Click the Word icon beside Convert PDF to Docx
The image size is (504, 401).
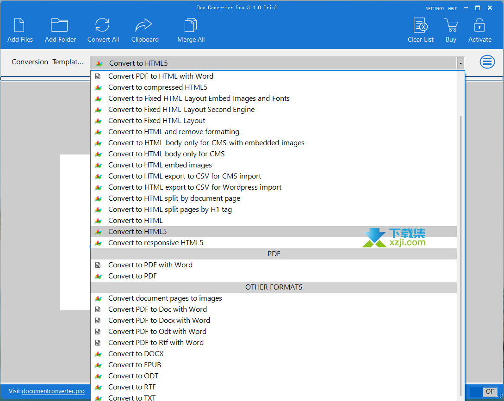(x=98, y=321)
